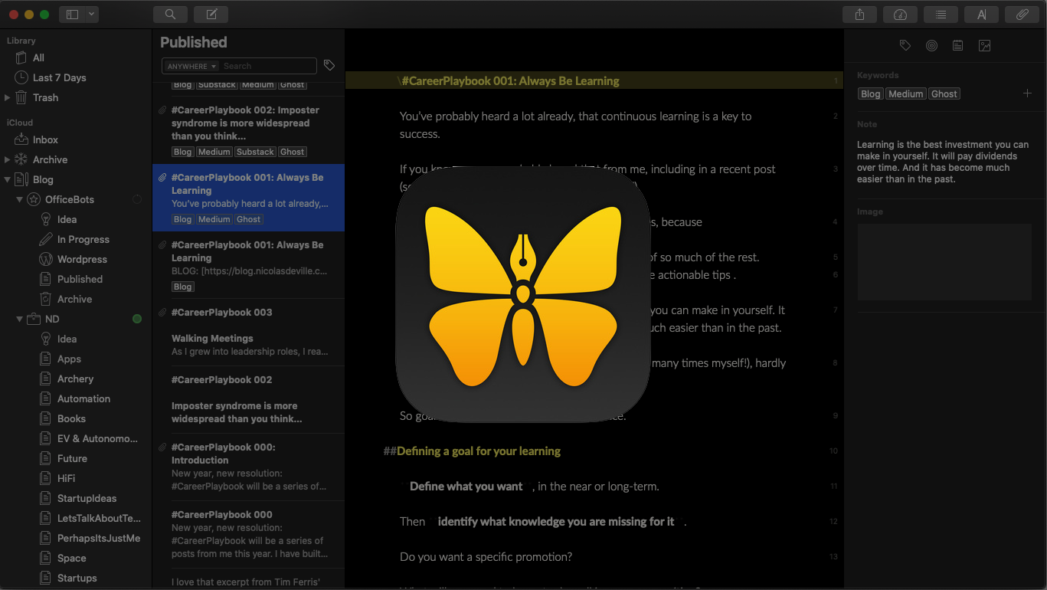Open the share/export icon in toolbar
The width and height of the screenshot is (1047, 590).
859,14
